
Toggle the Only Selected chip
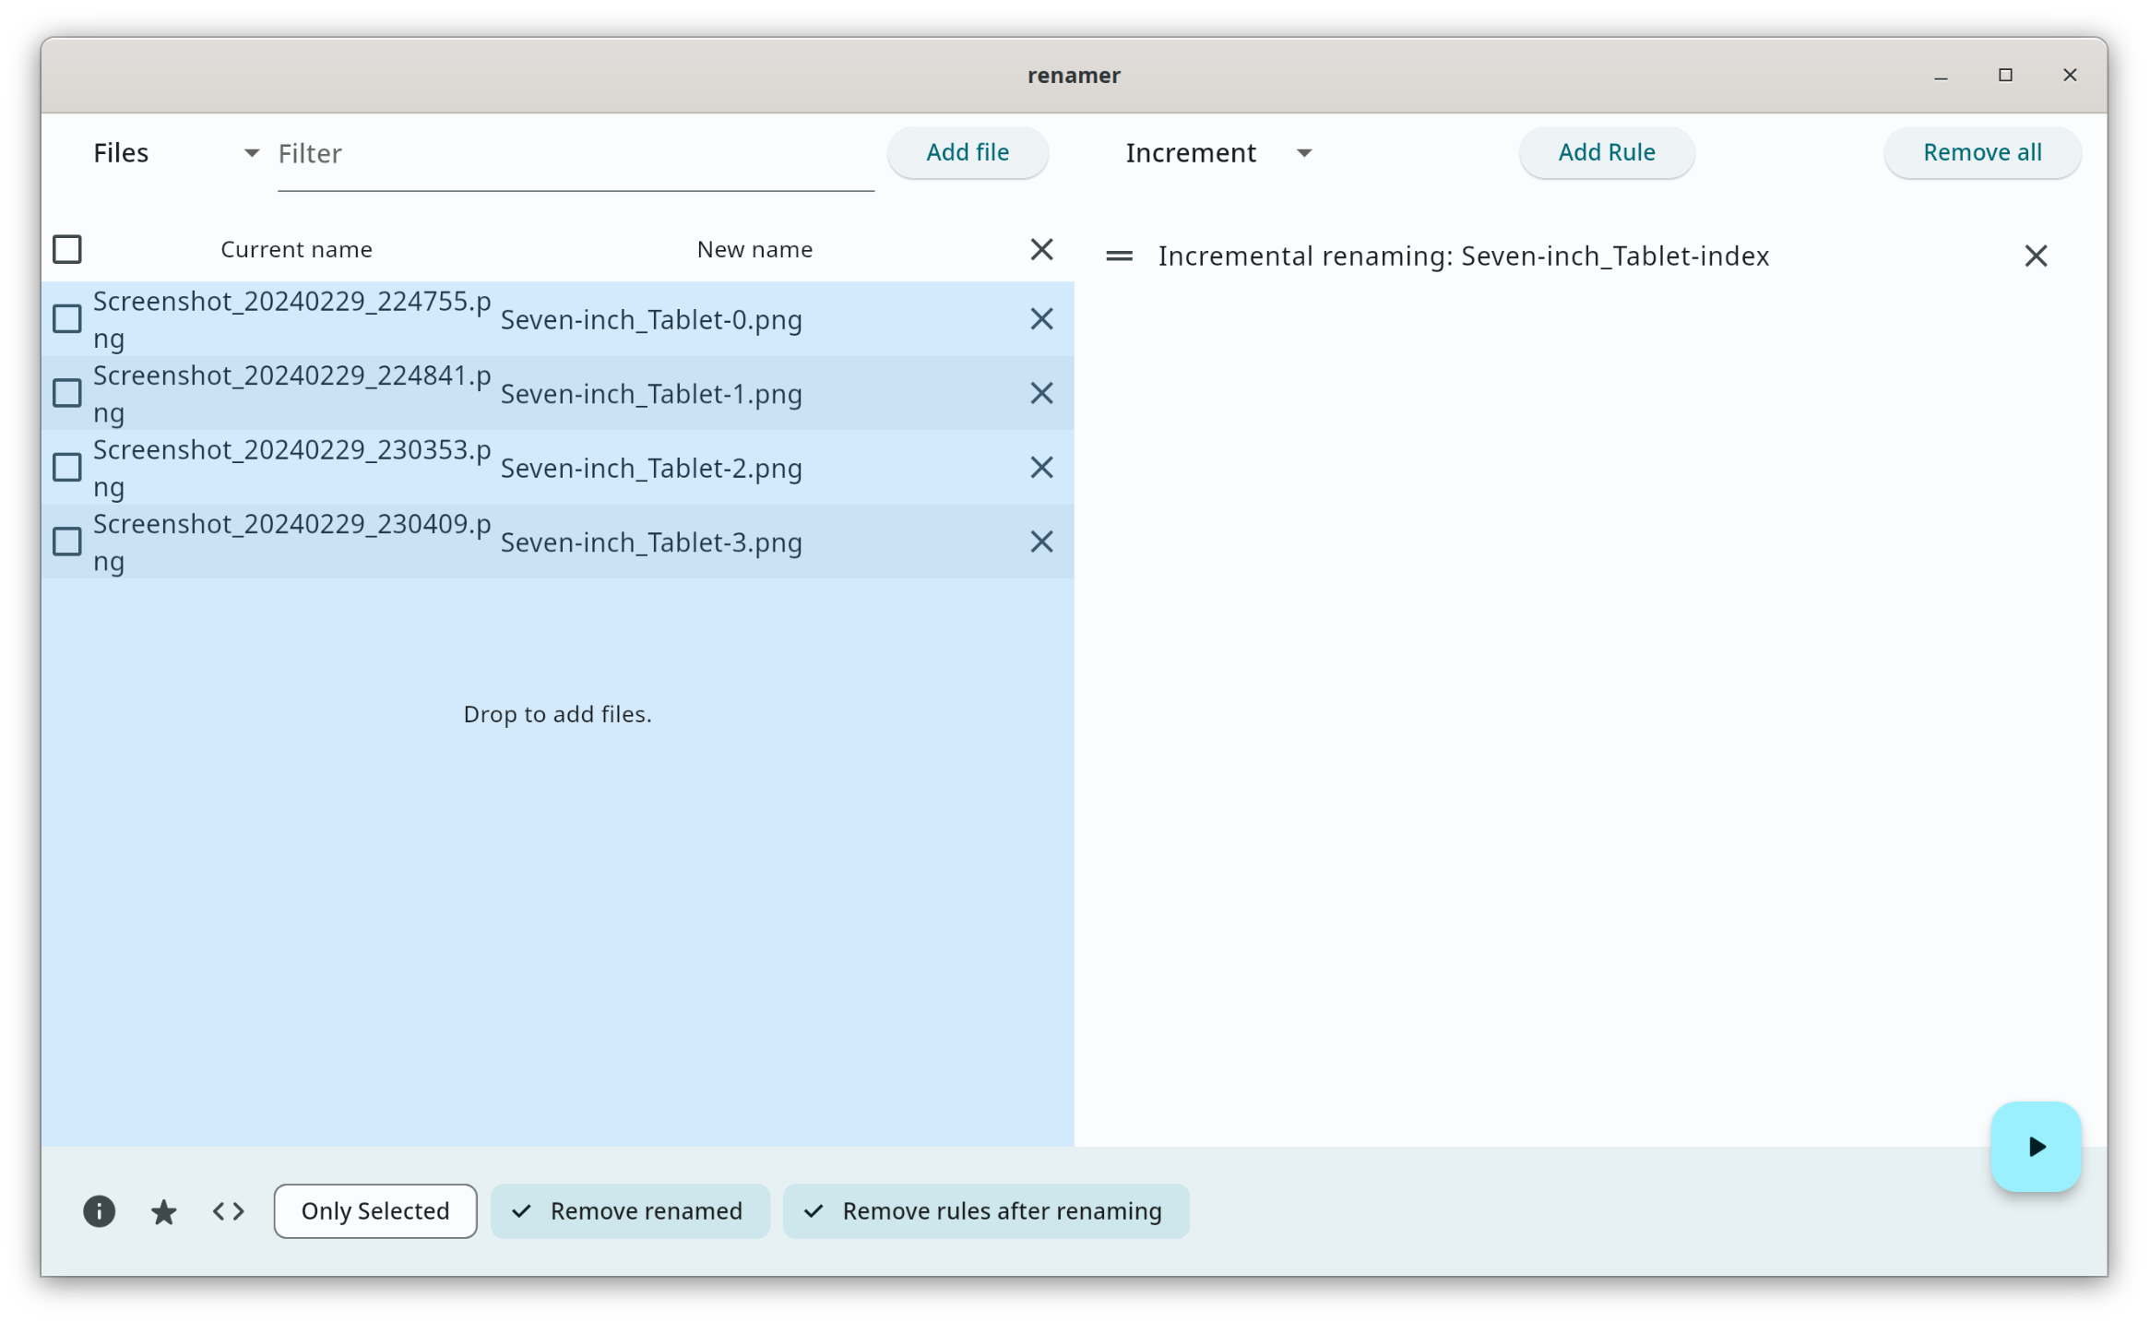point(374,1210)
